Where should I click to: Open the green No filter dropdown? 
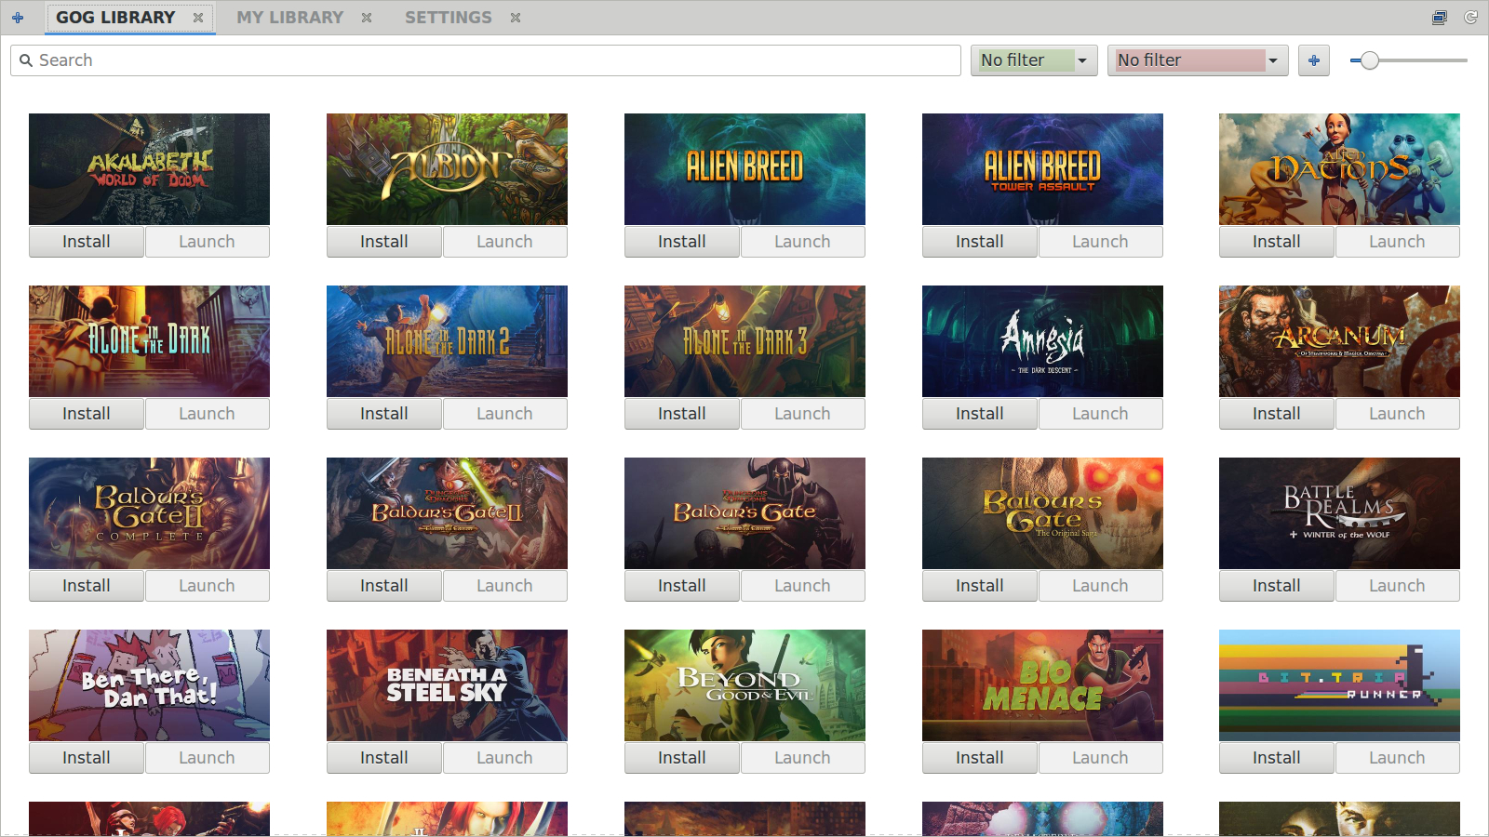click(1034, 60)
